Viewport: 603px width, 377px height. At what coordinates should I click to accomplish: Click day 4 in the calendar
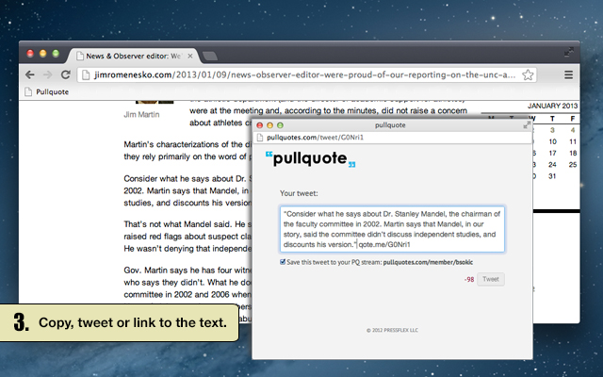573,130
